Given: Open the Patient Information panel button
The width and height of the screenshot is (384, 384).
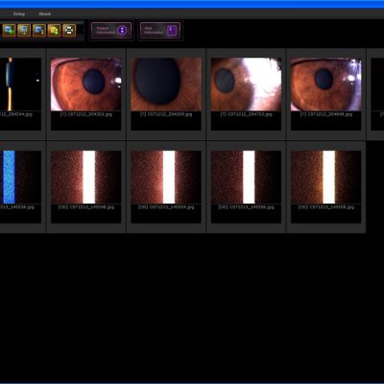Looking at the screenshot, I should 111,31.
